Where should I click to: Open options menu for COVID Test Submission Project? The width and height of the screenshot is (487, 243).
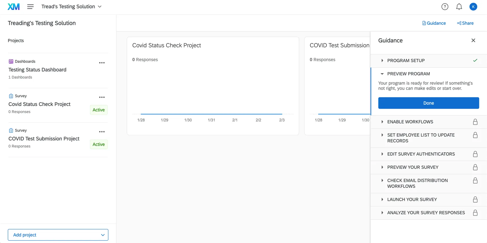[102, 132]
